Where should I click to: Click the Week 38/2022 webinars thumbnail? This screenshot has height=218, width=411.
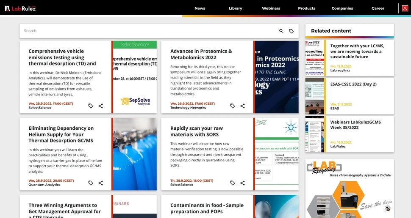pyautogui.click(x=315, y=134)
